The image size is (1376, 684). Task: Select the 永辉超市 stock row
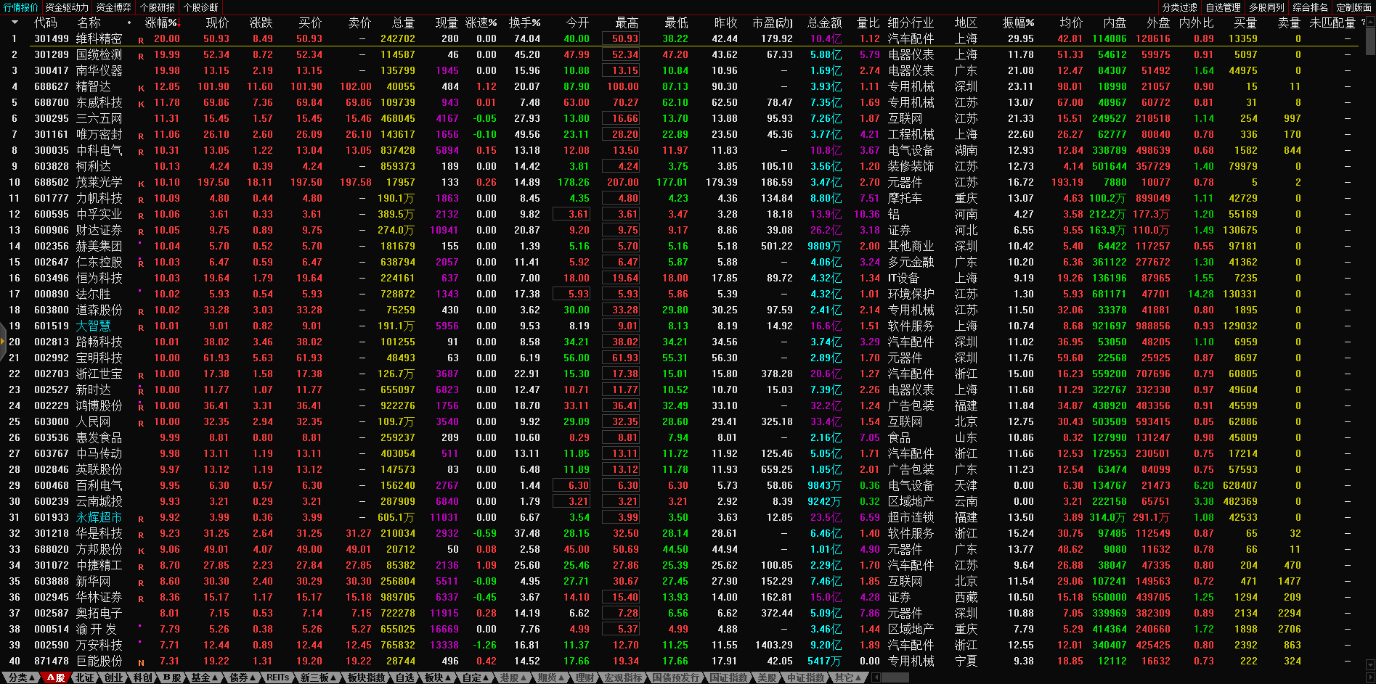(99, 517)
